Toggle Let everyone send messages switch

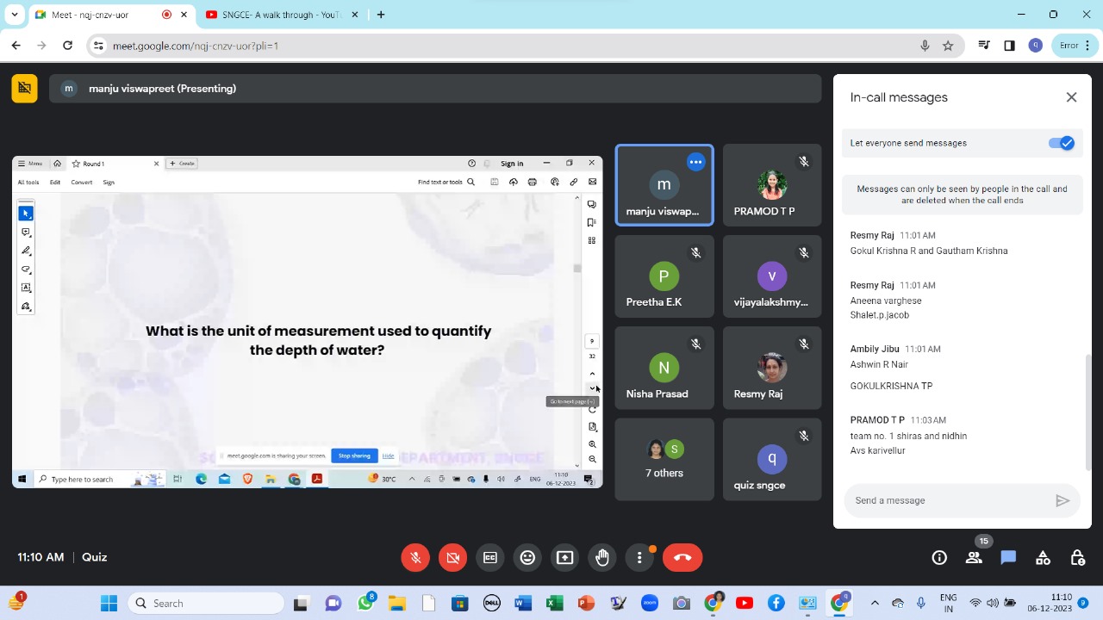1062,143
